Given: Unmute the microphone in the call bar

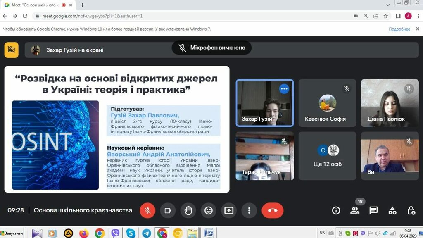Looking at the screenshot, I should click(x=147, y=210).
